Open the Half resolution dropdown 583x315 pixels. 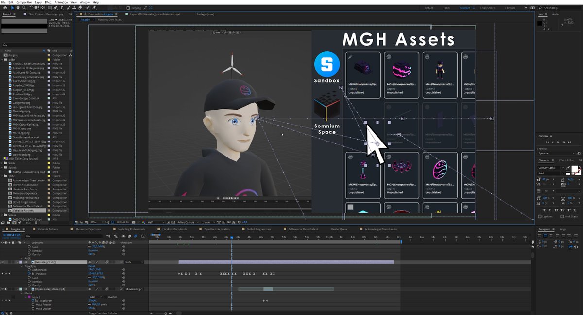[x=155, y=222]
